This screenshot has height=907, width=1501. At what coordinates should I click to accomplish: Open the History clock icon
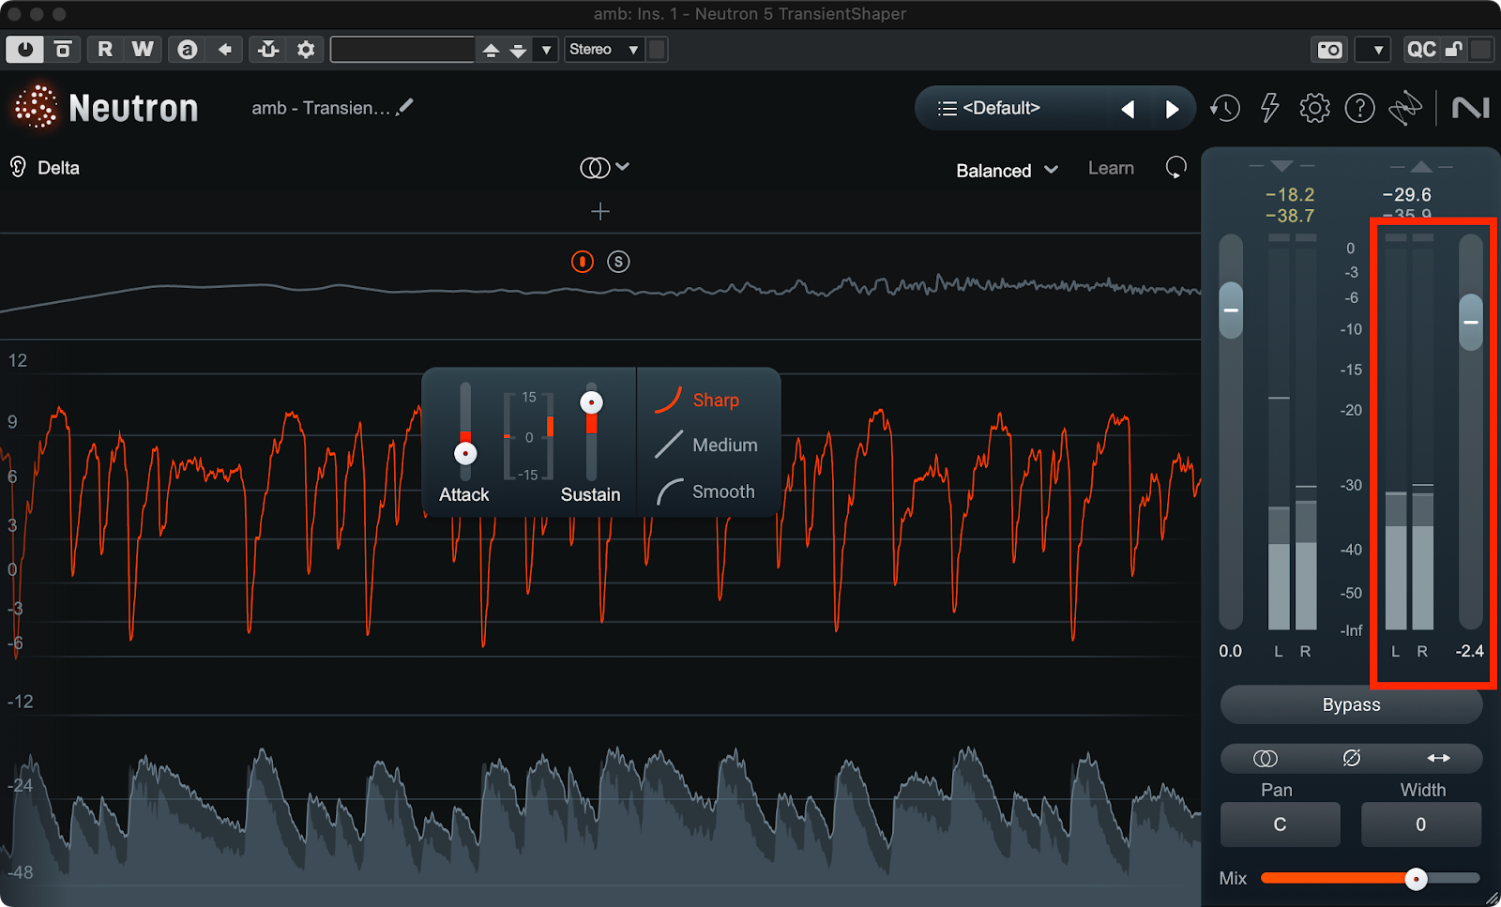[x=1224, y=109]
